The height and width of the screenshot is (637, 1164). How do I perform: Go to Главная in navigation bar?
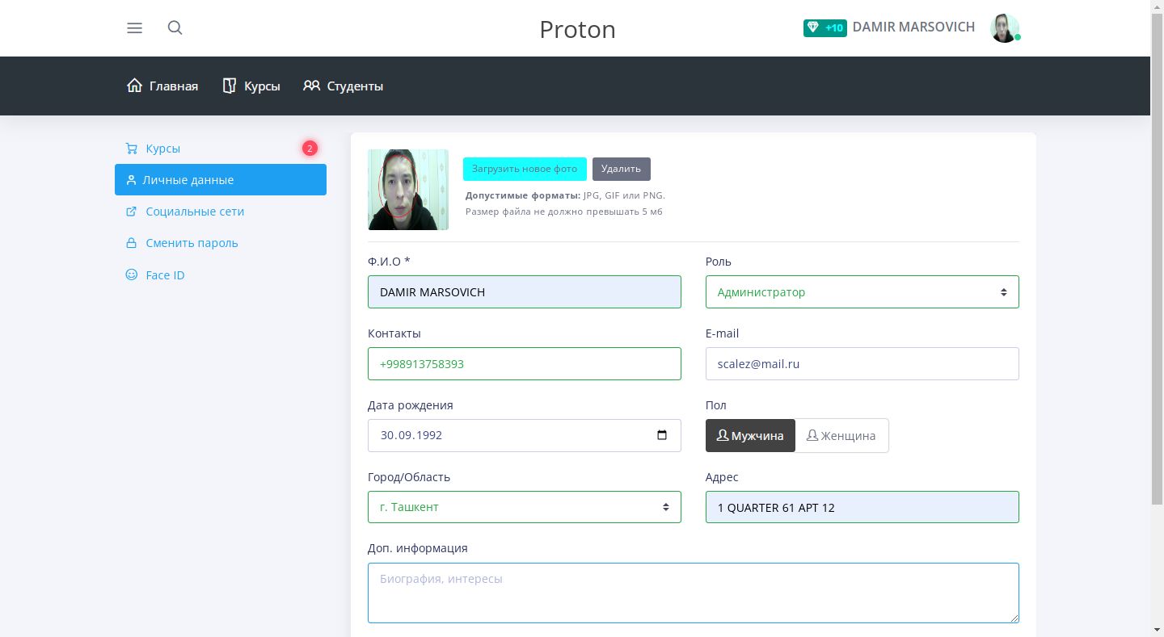[x=162, y=86]
